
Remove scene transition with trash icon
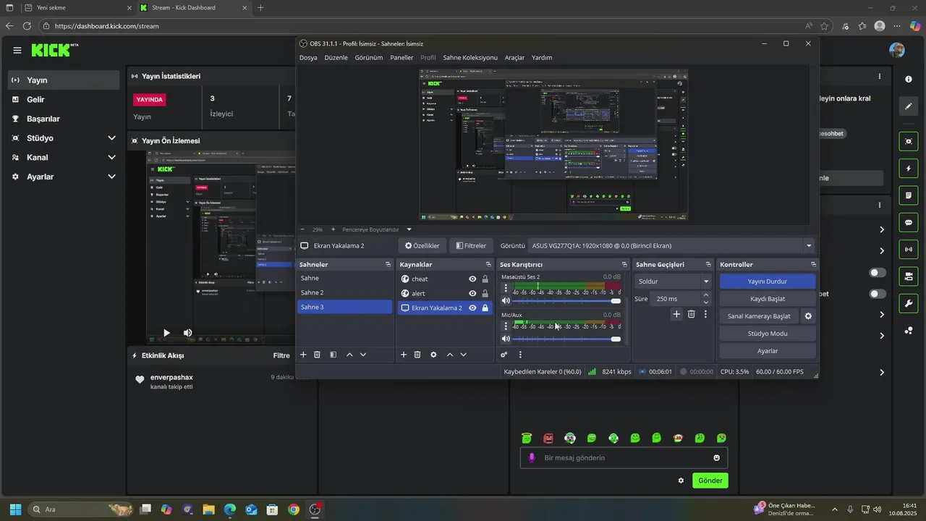click(691, 314)
